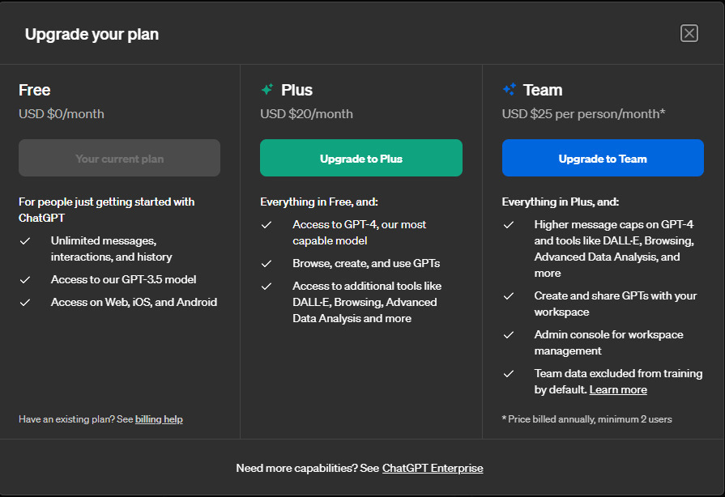Click the Everything in Free, and: text
The width and height of the screenshot is (725, 497).
319,202
